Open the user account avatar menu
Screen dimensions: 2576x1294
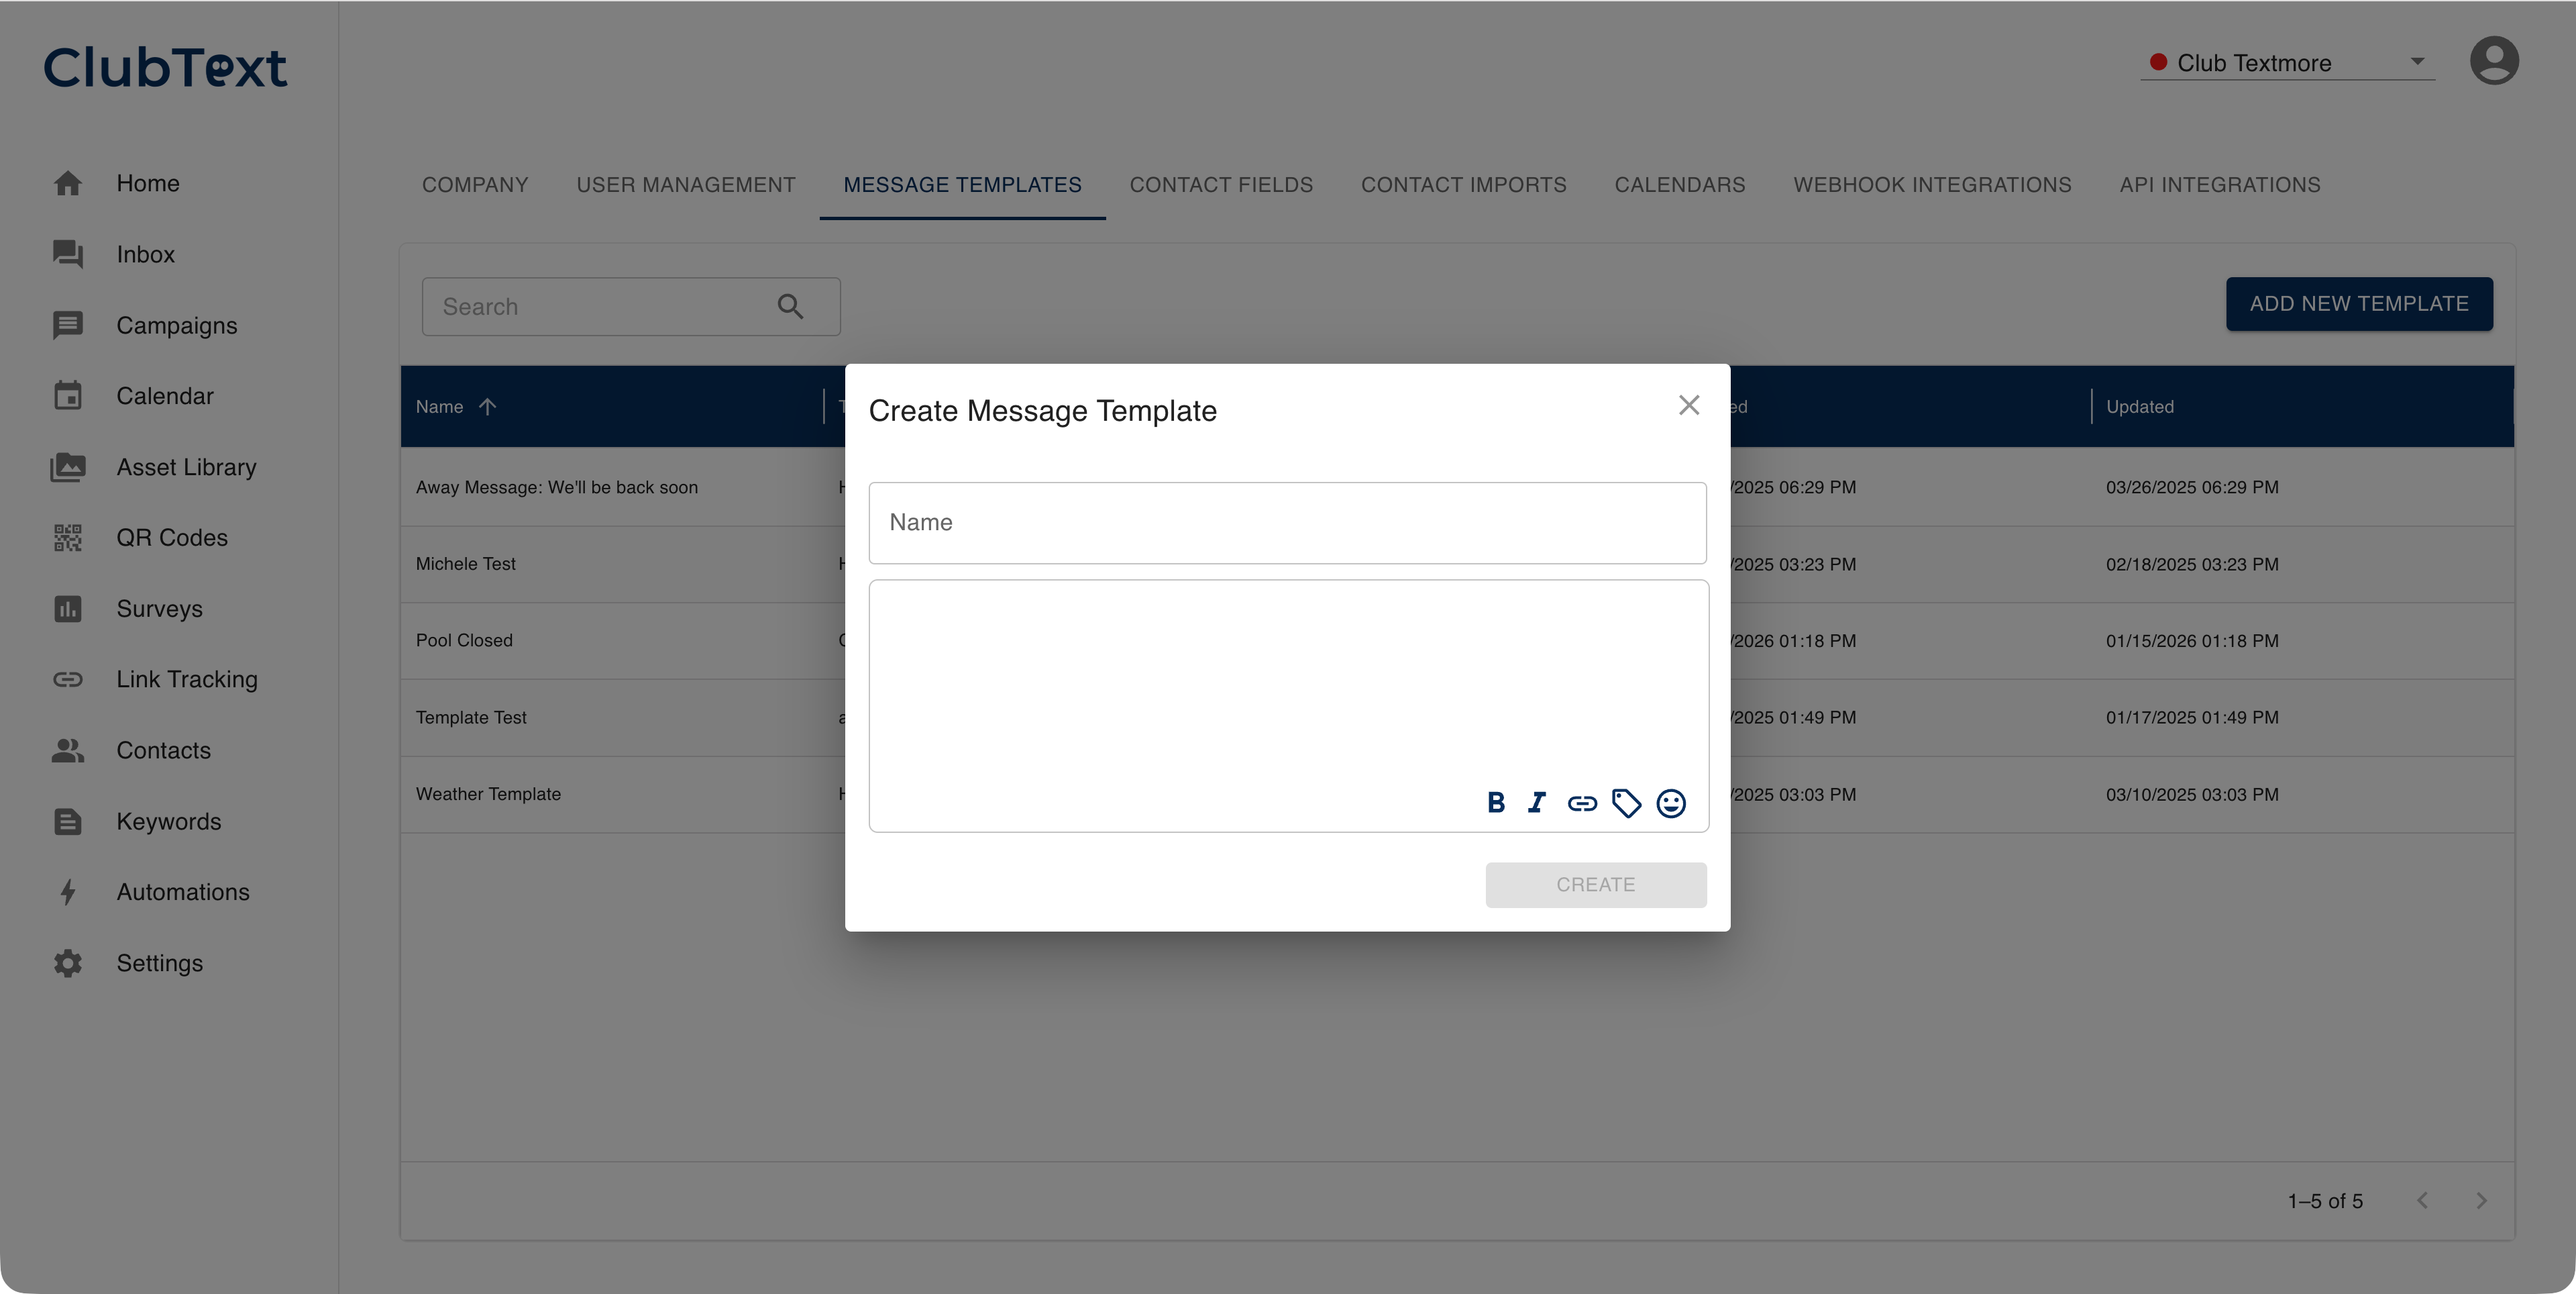point(2494,61)
